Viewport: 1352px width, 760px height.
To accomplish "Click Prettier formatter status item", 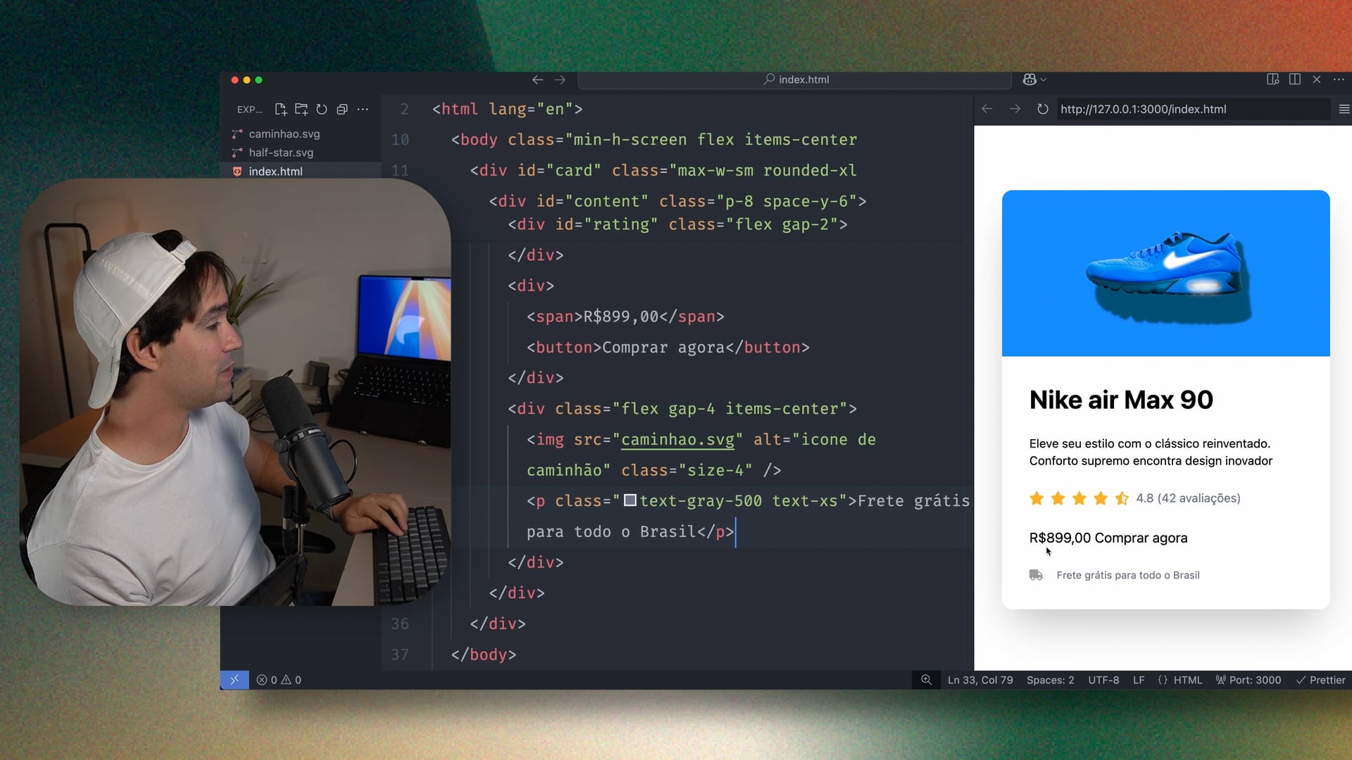I will pyautogui.click(x=1321, y=680).
